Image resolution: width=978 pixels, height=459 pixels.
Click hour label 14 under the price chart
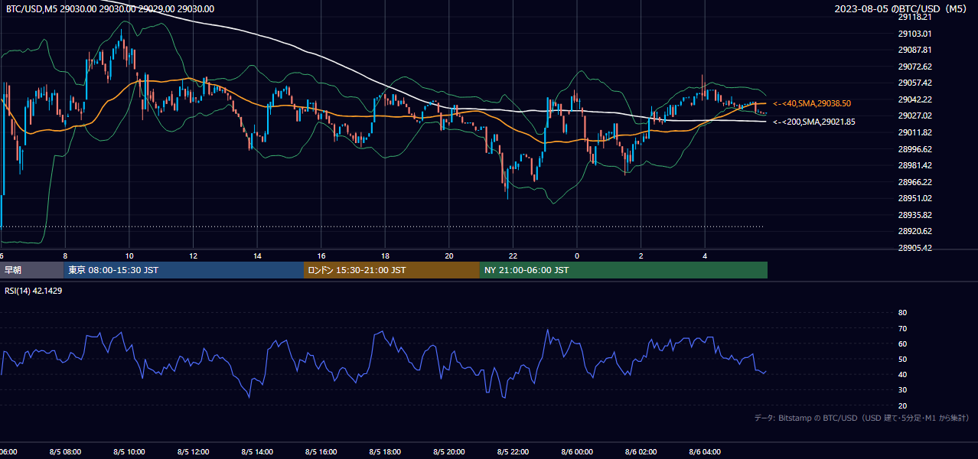(x=258, y=256)
